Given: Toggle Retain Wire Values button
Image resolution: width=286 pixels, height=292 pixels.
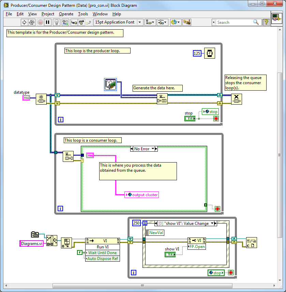Looking at the screenshot, I should coord(65,22).
